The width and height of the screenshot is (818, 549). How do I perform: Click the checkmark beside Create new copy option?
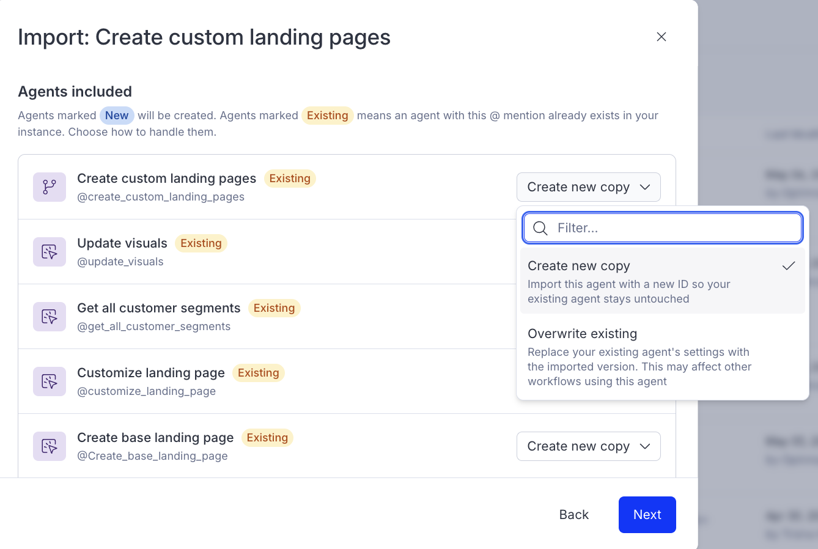click(x=789, y=266)
